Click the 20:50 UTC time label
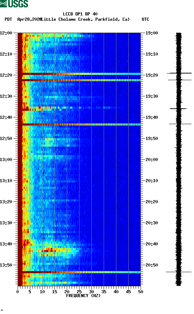The height and width of the screenshot is (314, 194). (x=151, y=265)
